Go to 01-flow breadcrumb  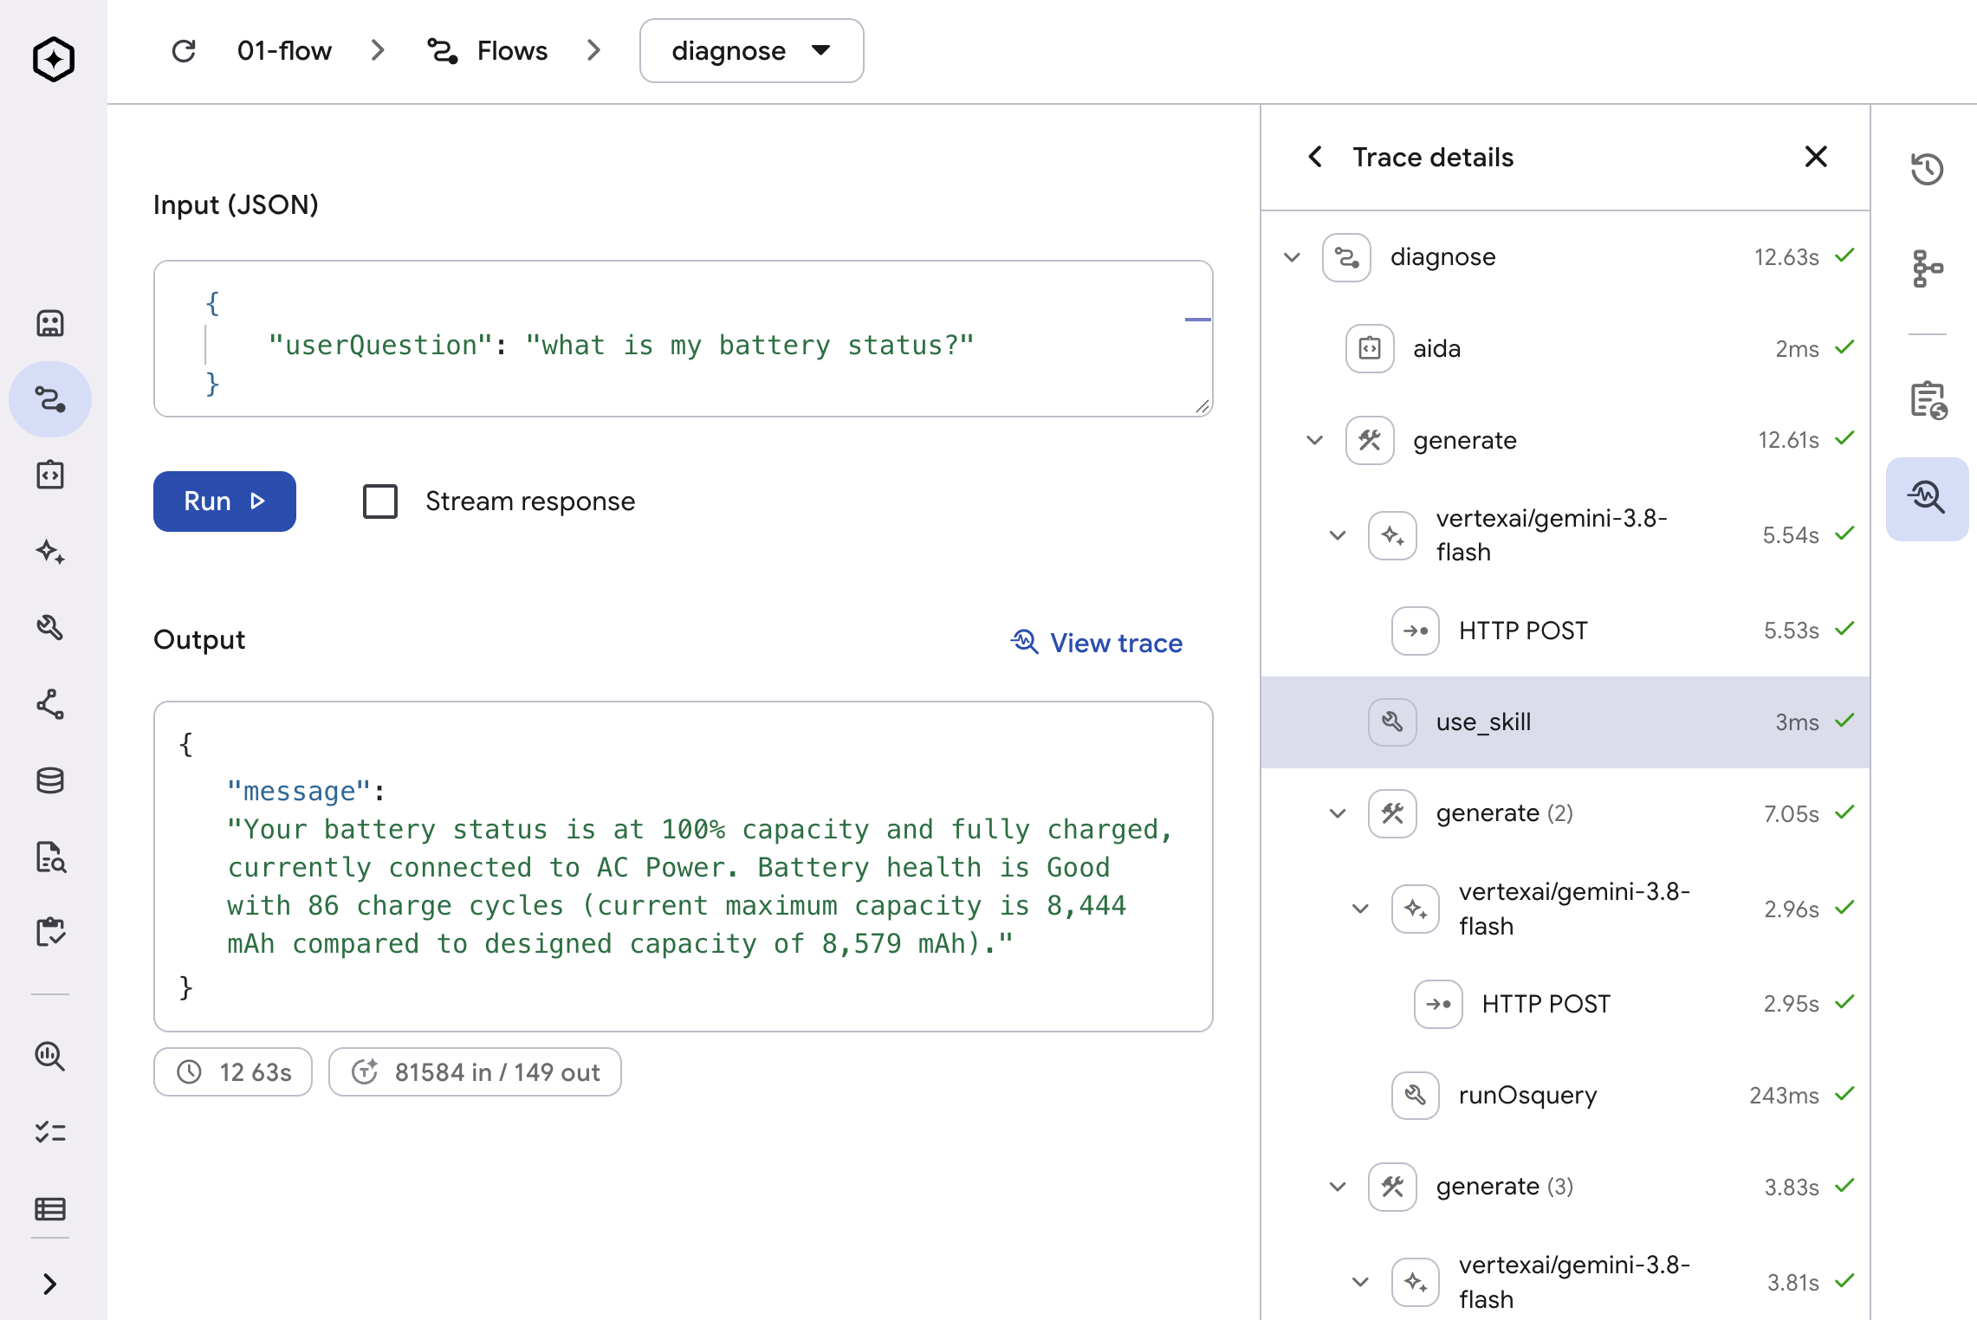[284, 51]
